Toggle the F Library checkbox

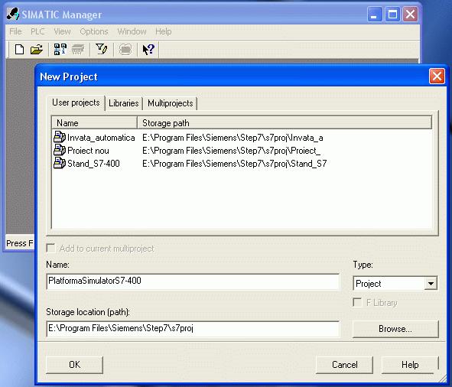[357, 303]
